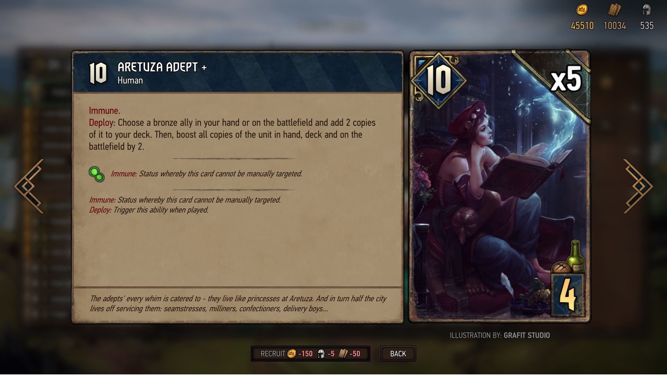Click the Back button

pyautogui.click(x=398, y=354)
